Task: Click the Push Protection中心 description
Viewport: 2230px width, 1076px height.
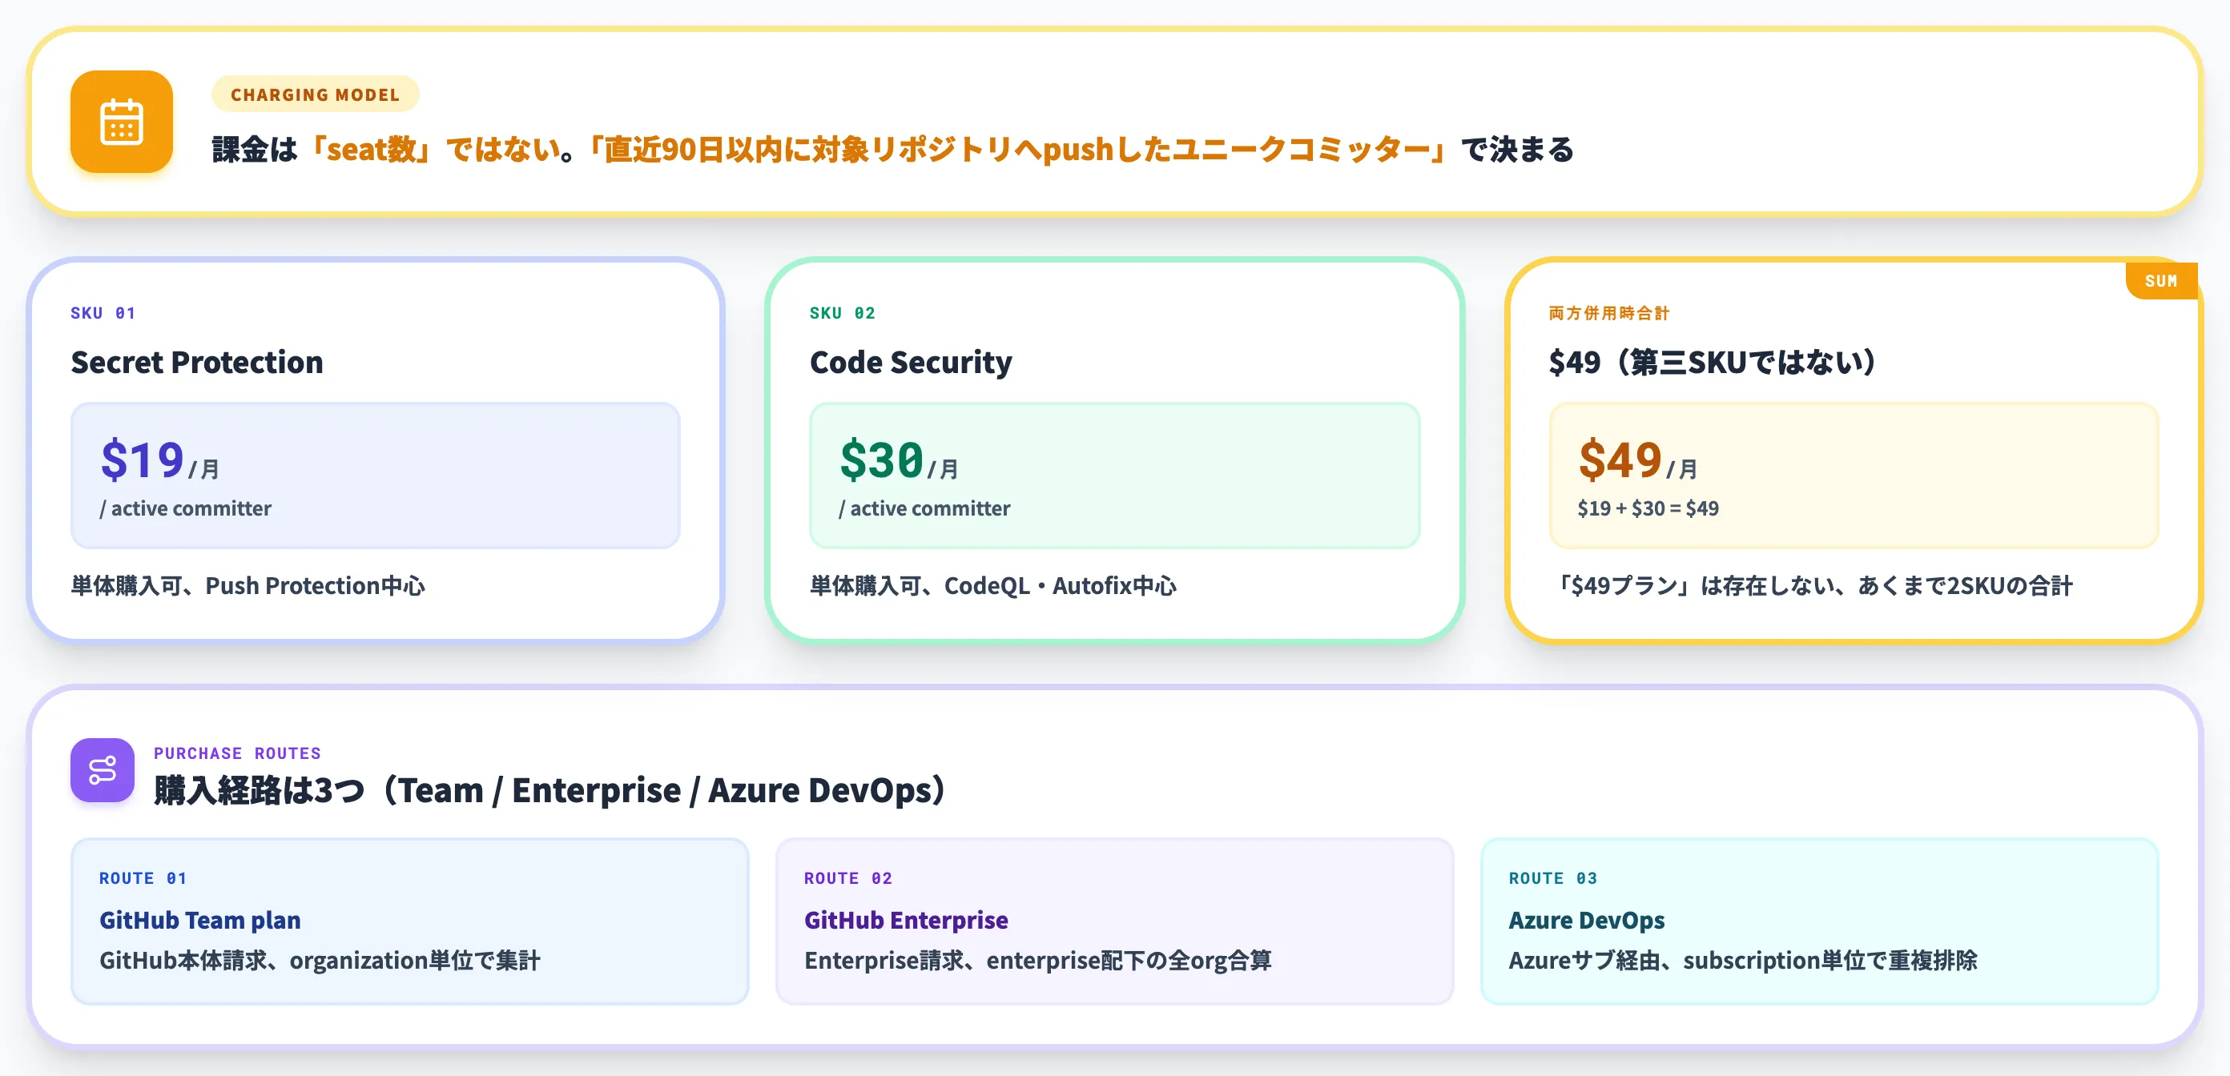Action: point(248,585)
